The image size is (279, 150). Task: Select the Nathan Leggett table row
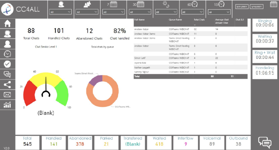coord(191,67)
